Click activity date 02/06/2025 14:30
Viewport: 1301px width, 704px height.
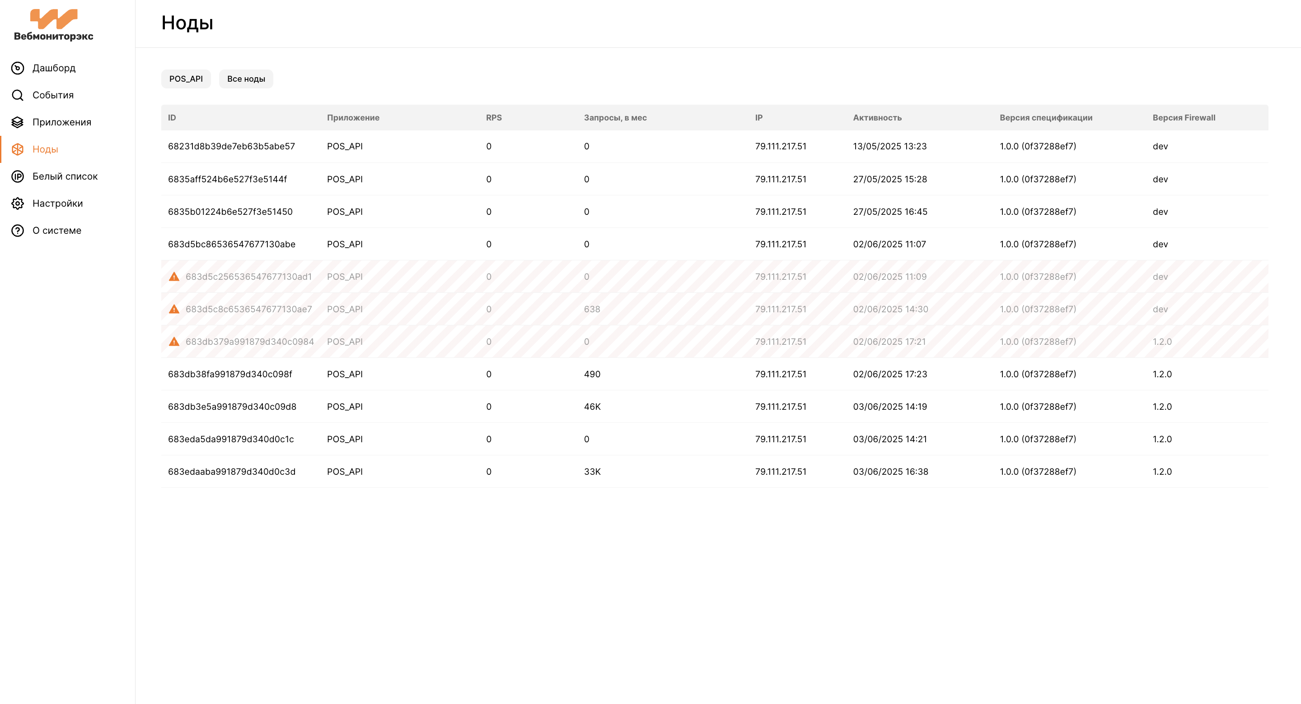(x=890, y=309)
